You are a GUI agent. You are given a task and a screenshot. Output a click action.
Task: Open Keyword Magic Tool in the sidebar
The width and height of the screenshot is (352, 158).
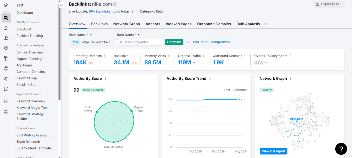[x=32, y=107]
